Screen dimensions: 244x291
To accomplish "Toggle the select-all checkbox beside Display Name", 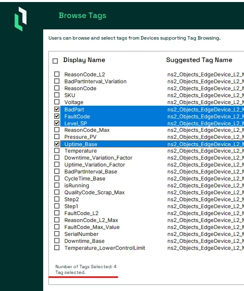I will coord(55,61).
